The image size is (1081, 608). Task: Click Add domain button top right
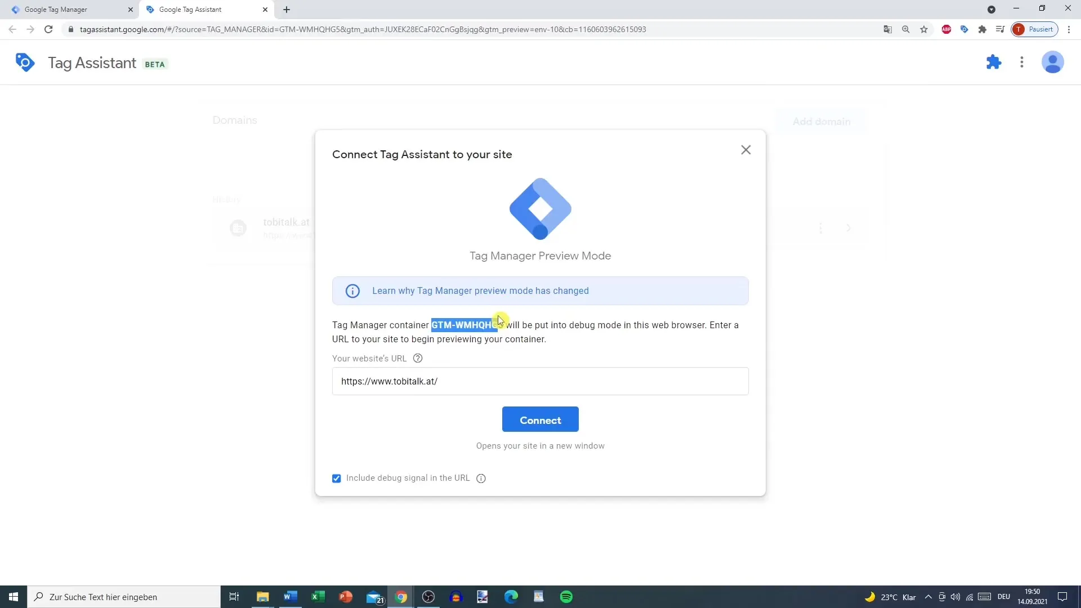tap(822, 121)
